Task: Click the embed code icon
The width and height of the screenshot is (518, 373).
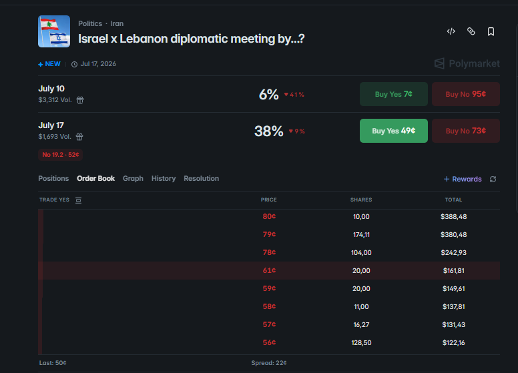Action: tap(451, 31)
